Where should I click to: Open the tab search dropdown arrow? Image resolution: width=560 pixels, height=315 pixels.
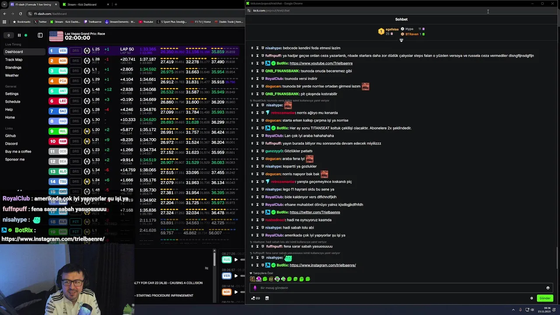[x=4, y=4]
